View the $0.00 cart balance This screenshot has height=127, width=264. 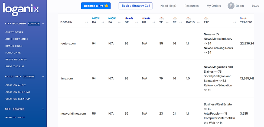coord(255,6)
